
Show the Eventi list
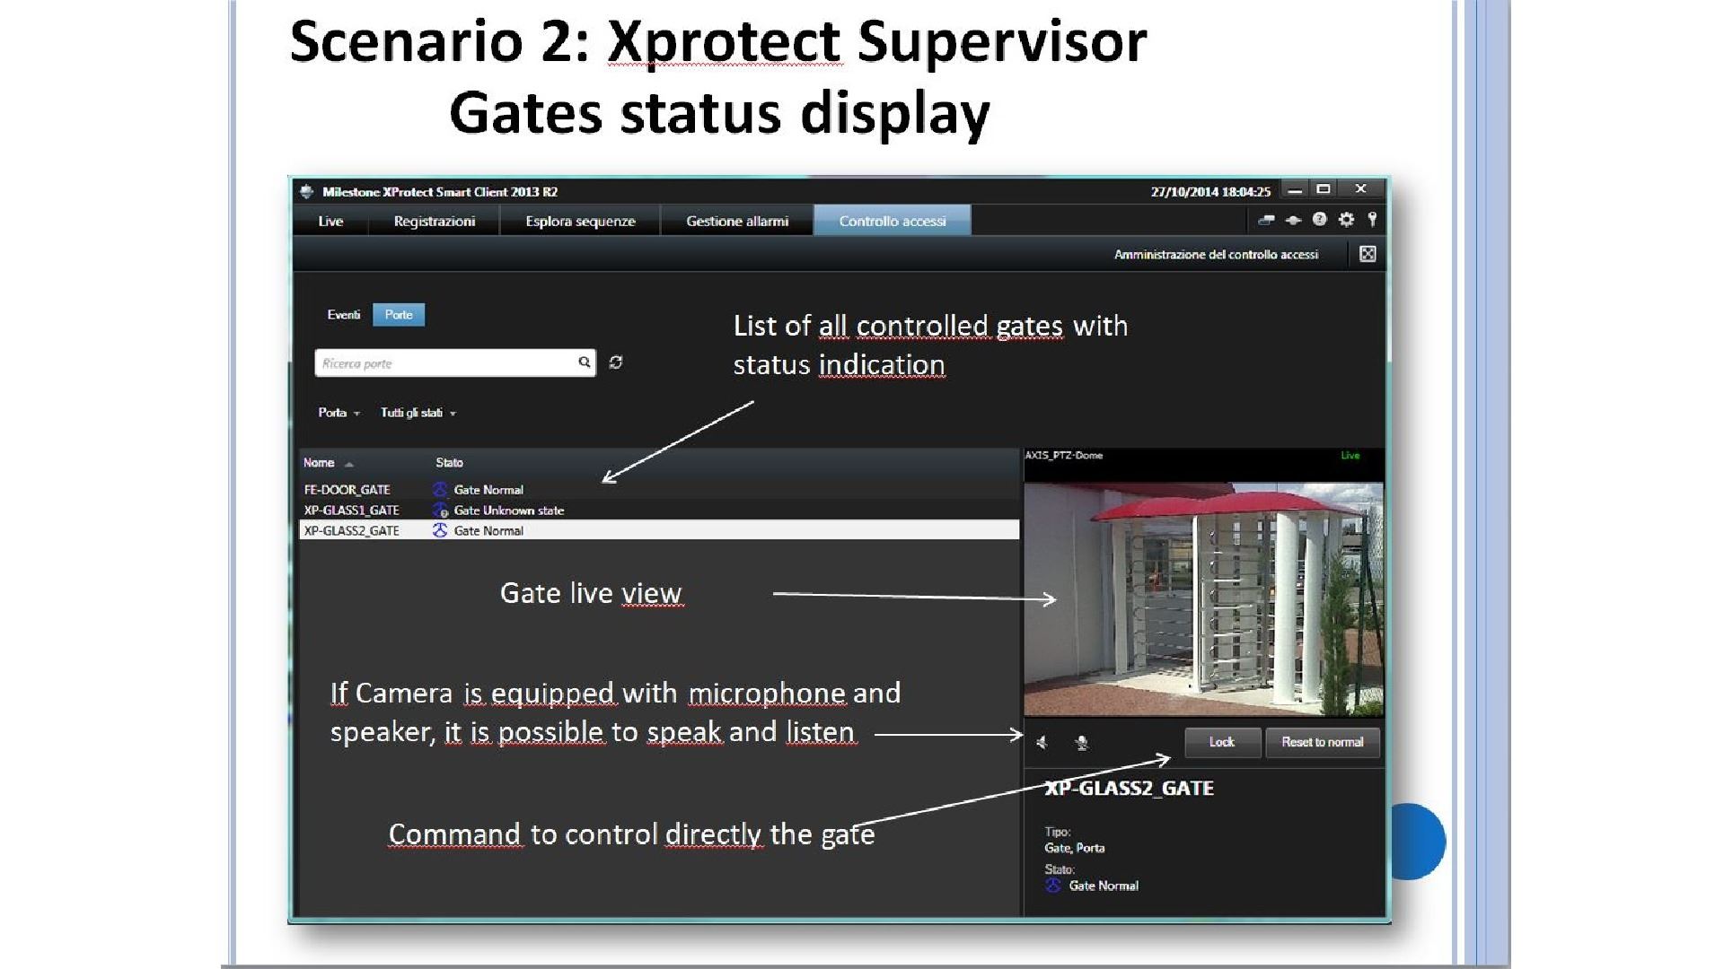coord(343,315)
